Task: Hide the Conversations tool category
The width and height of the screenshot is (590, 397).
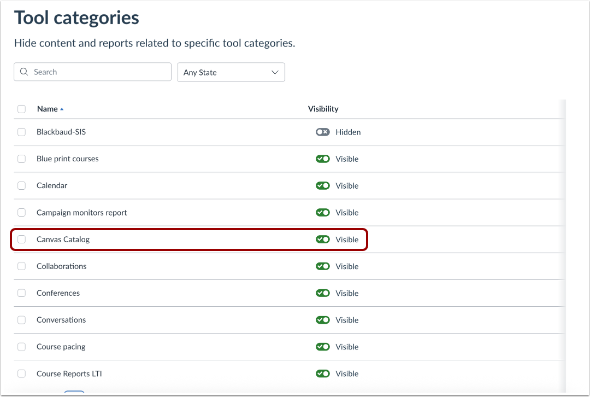Action: coord(323,320)
